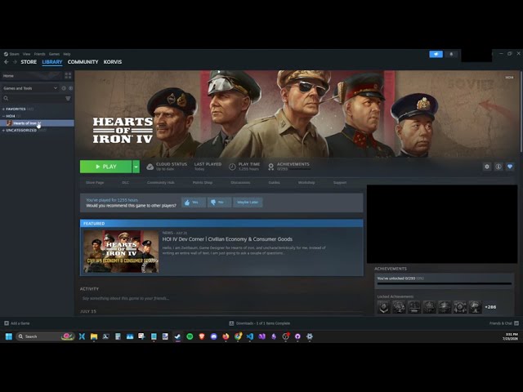Click Add a Game at bottom left
The height and width of the screenshot is (392, 523).
click(x=17, y=323)
